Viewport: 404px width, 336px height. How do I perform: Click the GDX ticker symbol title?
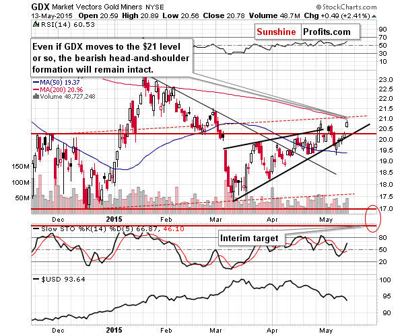pos(40,7)
